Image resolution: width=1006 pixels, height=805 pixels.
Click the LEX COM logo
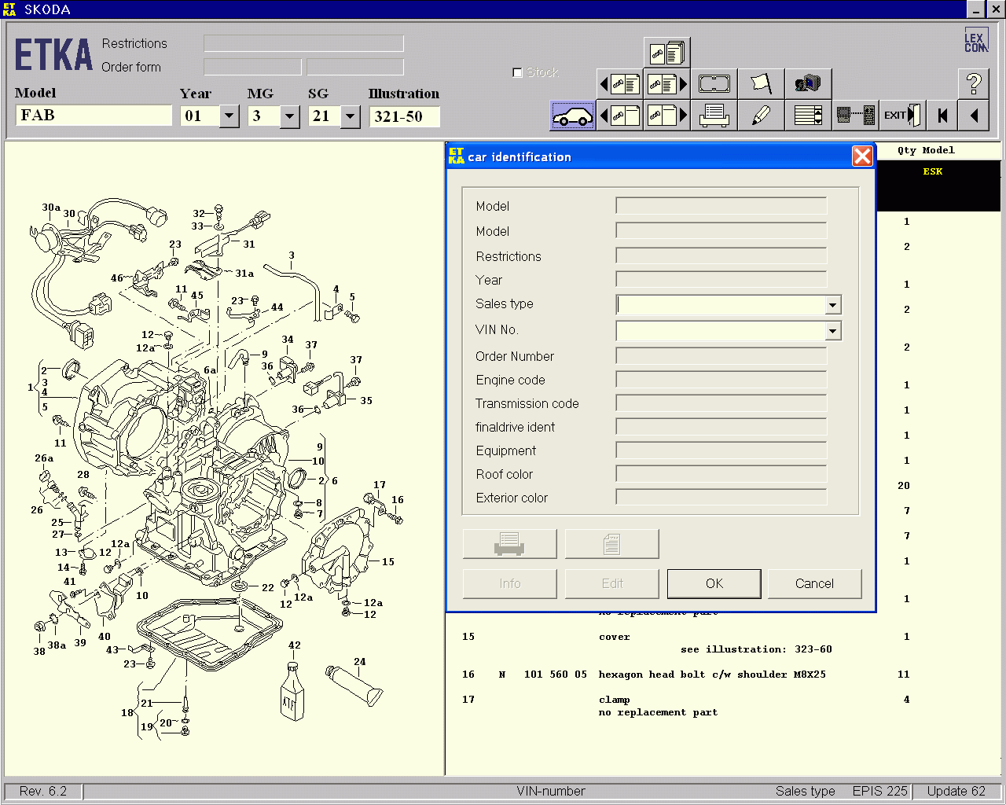tap(975, 42)
